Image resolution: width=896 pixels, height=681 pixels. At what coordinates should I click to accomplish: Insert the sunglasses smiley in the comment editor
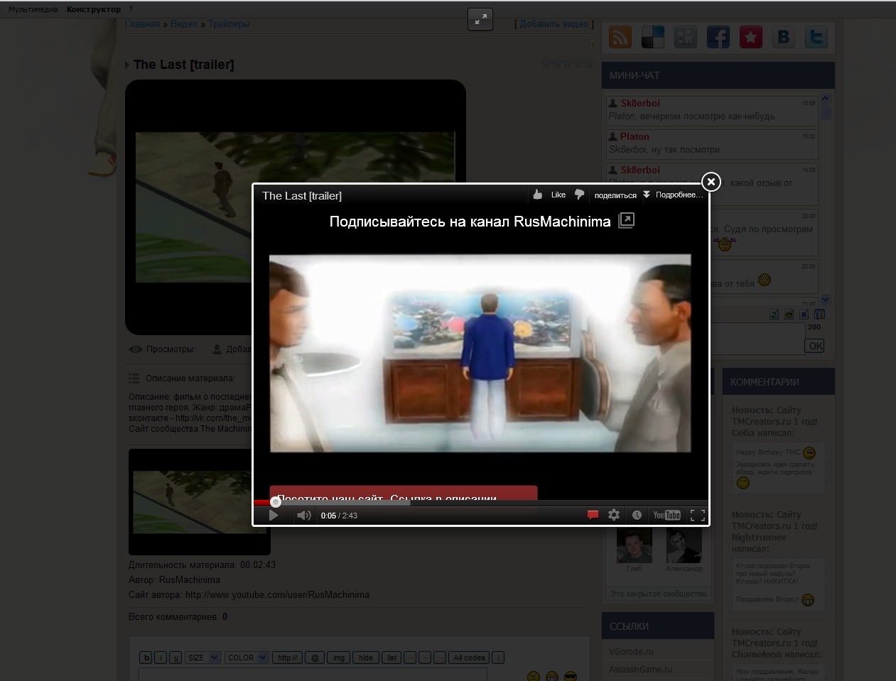(570, 676)
